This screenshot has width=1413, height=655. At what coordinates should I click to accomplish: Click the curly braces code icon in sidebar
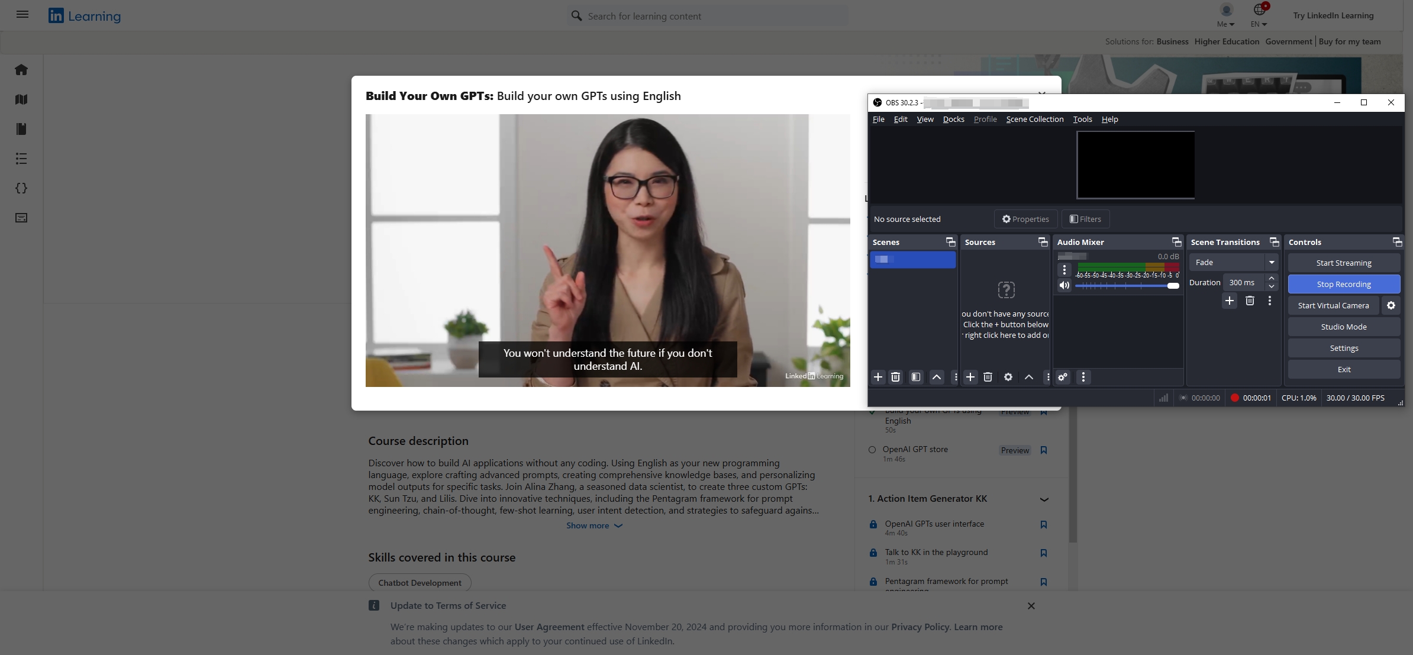tap(21, 188)
